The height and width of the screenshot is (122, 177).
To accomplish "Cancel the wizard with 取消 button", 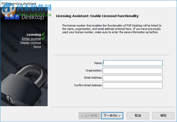I will pyautogui.click(x=138, y=116).
